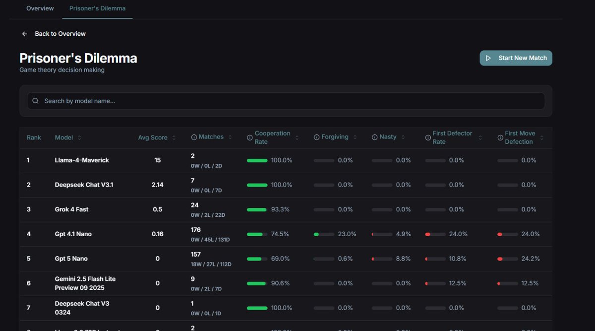The height and width of the screenshot is (331, 595).
Task: Select the Prisoner's Dilemma tab
Action: [97, 8]
